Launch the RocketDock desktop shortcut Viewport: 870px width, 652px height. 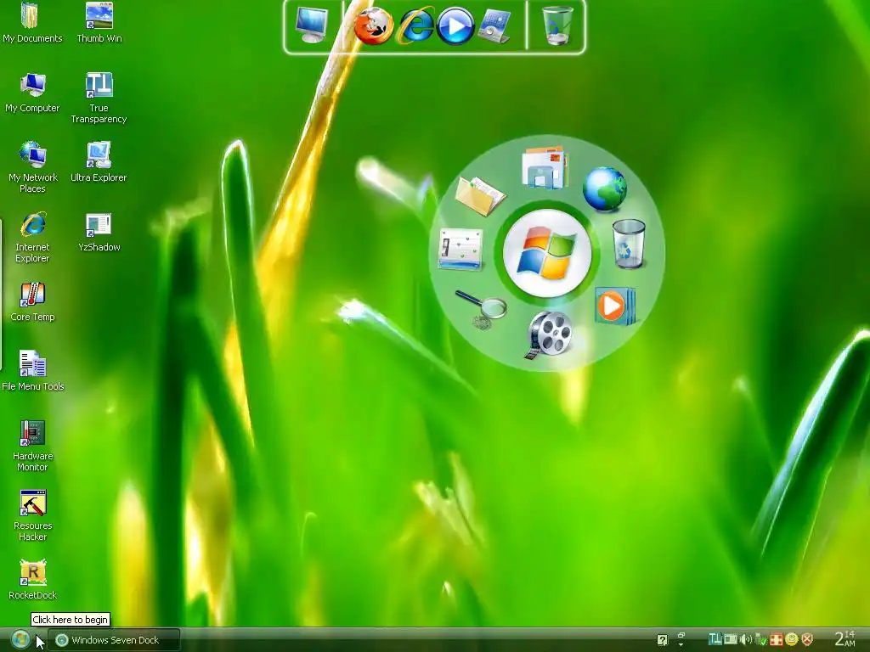(x=33, y=580)
